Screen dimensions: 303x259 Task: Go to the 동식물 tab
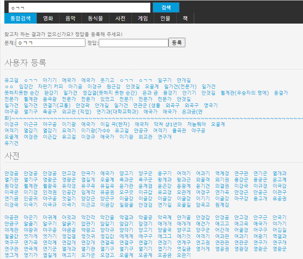pos(95,18)
